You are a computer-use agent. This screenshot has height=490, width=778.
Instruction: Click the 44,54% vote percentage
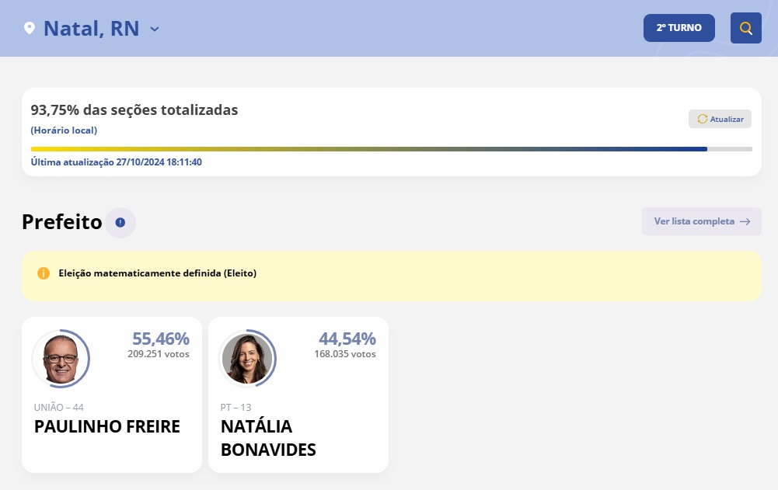pyautogui.click(x=347, y=339)
